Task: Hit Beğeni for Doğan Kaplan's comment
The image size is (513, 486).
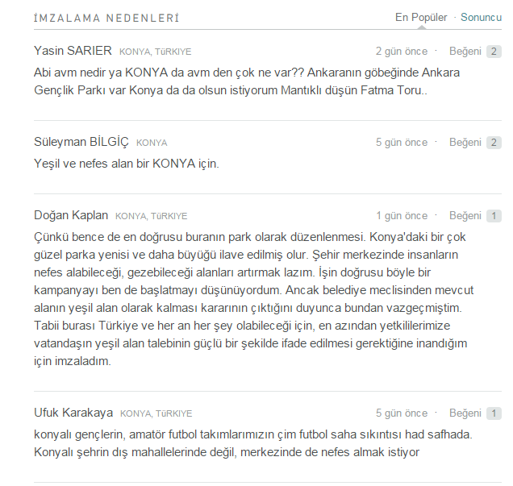Action: coord(465,215)
